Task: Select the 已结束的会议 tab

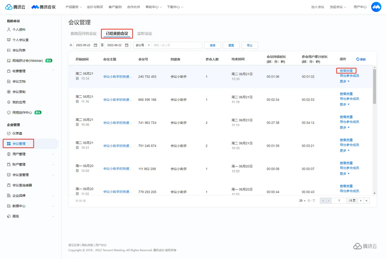Action: [117, 34]
